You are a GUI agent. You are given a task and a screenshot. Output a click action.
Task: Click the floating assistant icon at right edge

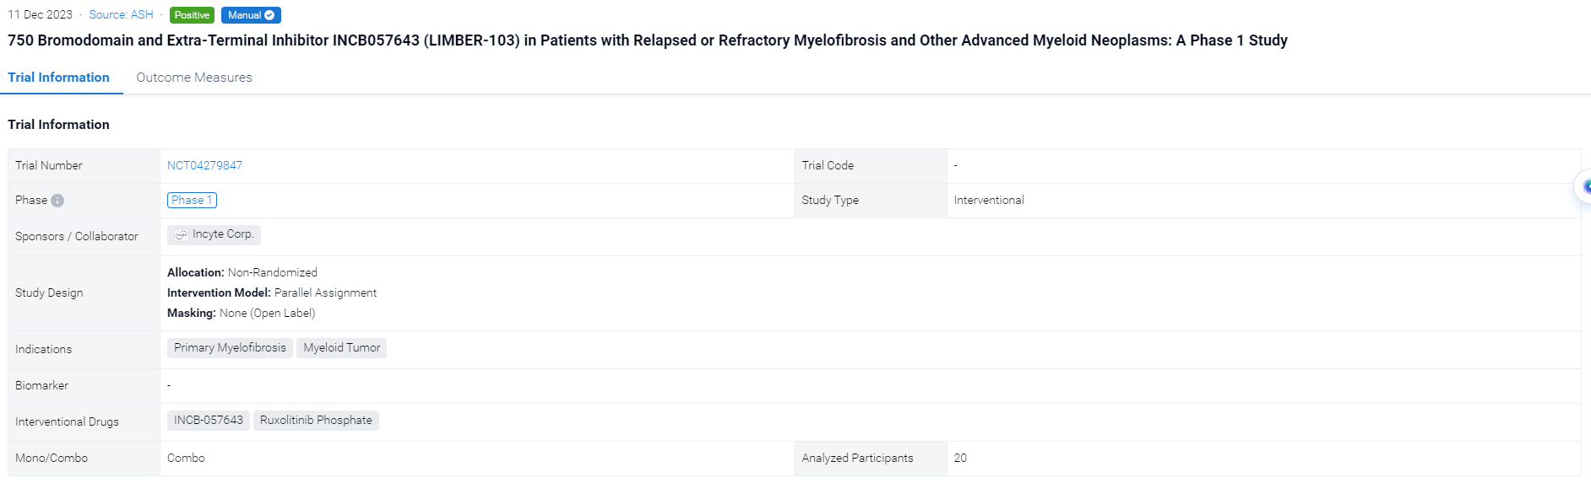[x=1584, y=186]
